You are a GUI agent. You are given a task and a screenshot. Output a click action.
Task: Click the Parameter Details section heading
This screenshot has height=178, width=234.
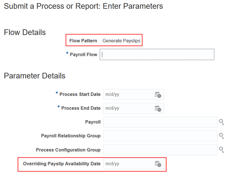[x=34, y=76]
